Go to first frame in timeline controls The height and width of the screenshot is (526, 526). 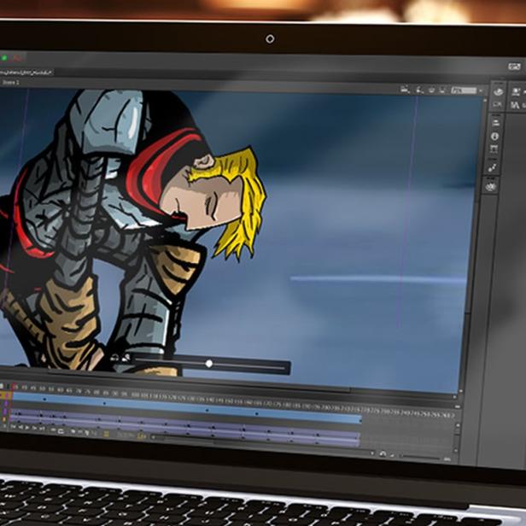coord(13,427)
